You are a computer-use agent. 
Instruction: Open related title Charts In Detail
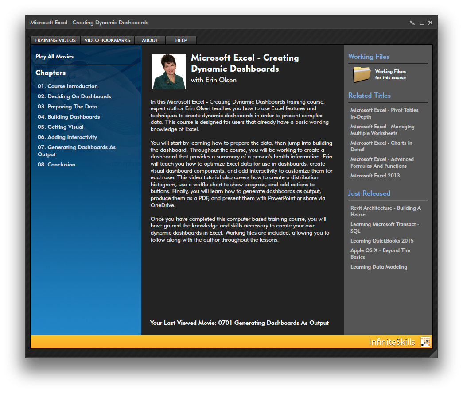click(381, 146)
